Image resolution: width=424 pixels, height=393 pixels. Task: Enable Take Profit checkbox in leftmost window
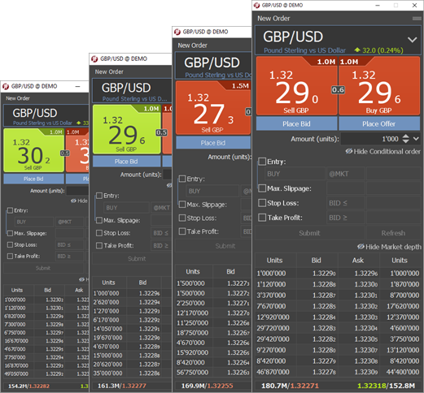coord(10,256)
